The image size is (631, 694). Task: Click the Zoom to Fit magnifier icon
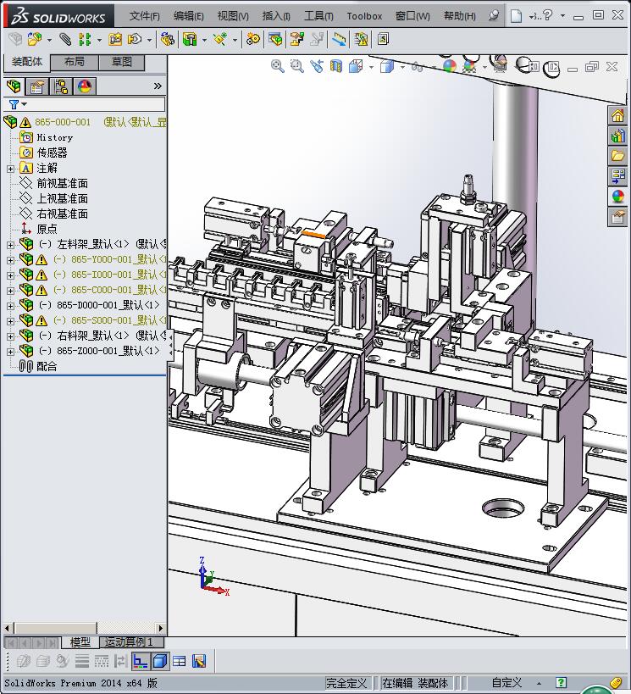(x=277, y=66)
